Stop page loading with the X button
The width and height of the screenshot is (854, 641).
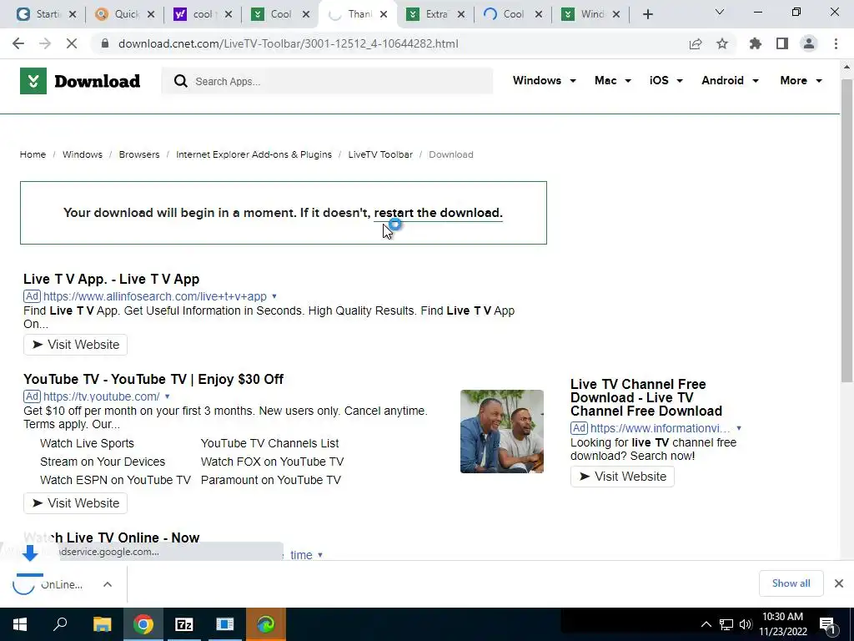click(x=72, y=43)
